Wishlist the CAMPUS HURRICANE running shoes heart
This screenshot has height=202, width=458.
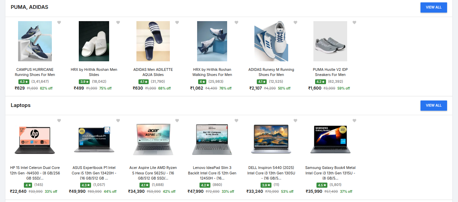click(x=59, y=22)
